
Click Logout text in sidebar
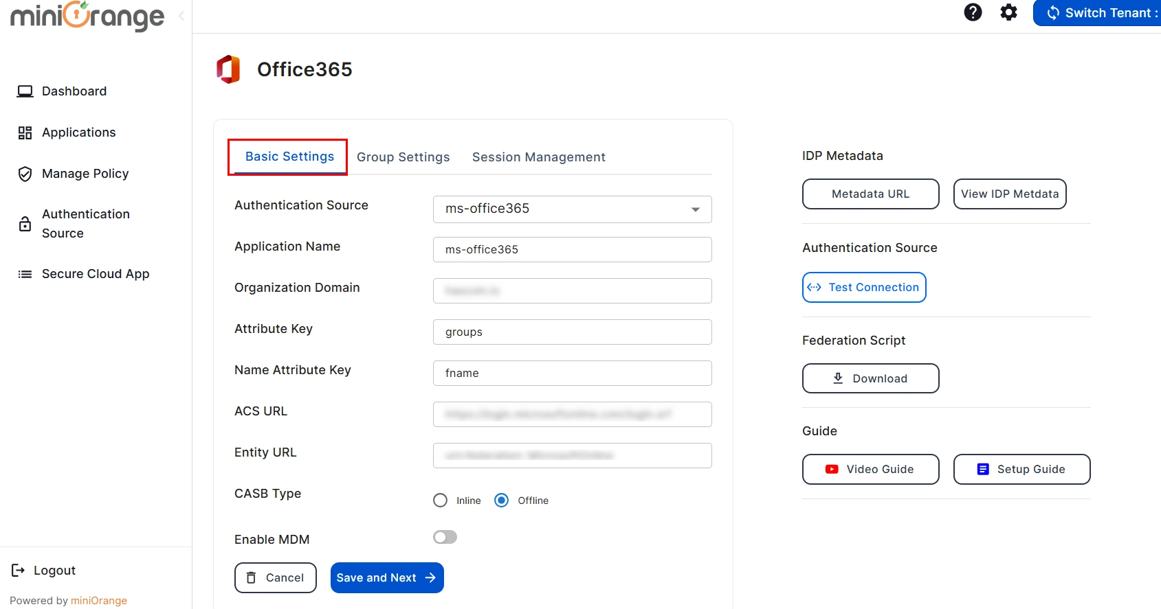point(54,571)
